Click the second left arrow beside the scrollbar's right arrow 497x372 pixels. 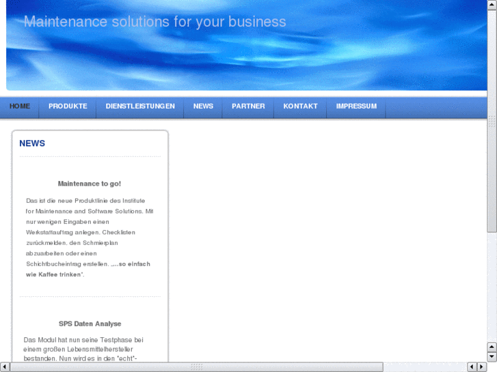(x=472, y=367)
